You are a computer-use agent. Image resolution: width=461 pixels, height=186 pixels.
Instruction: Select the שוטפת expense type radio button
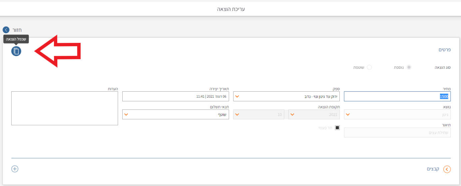(x=369, y=67)
